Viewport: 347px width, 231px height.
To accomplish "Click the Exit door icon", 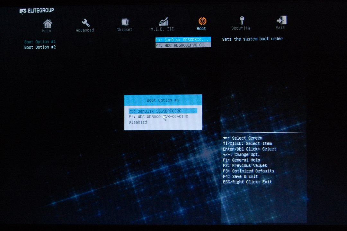I will click(x=282, y=20).
